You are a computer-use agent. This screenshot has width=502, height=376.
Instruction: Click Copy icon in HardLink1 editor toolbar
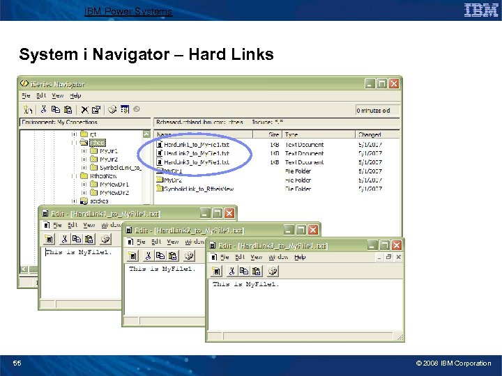tap(77, 239)
